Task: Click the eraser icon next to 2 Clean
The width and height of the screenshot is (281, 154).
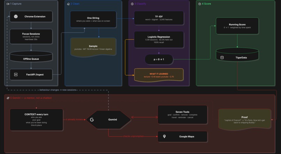Action: click(68, 4)
